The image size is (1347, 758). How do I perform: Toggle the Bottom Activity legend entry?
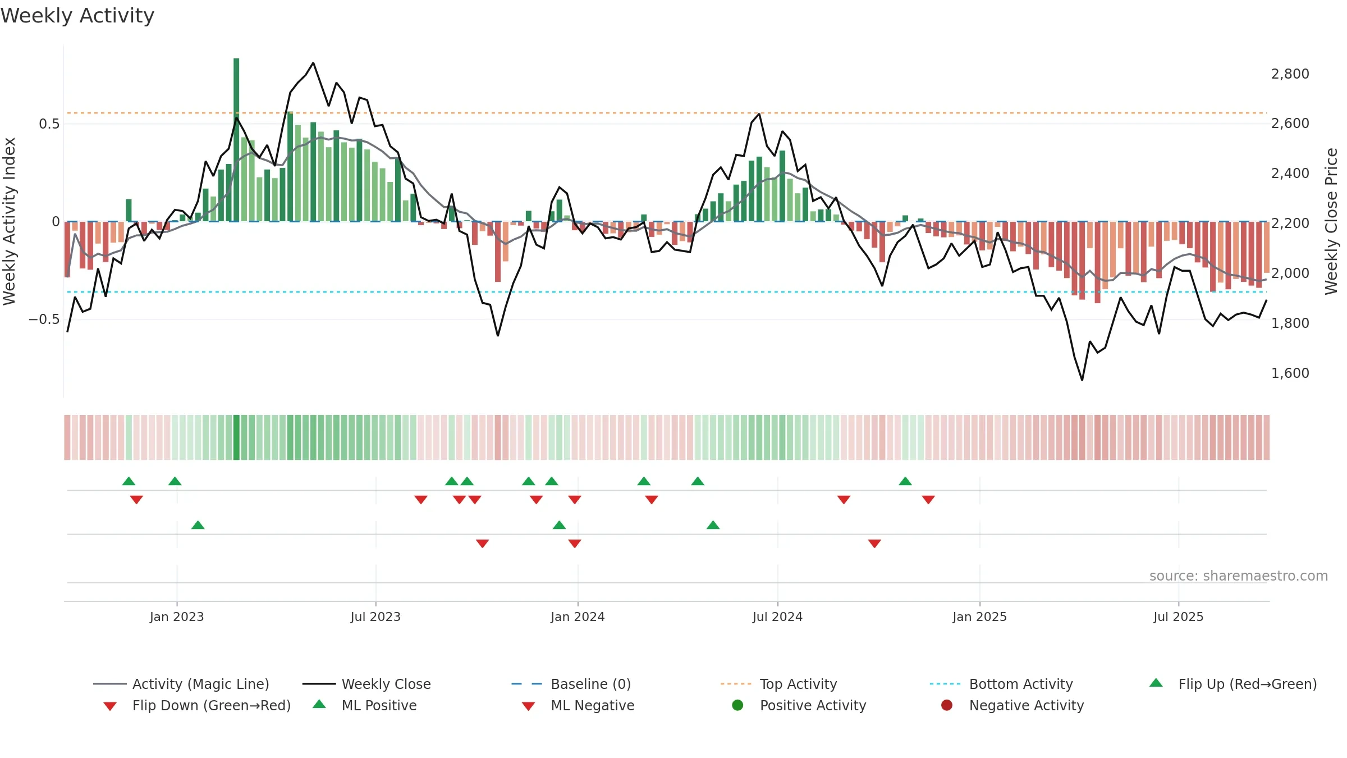click(x=1001, y=684)
